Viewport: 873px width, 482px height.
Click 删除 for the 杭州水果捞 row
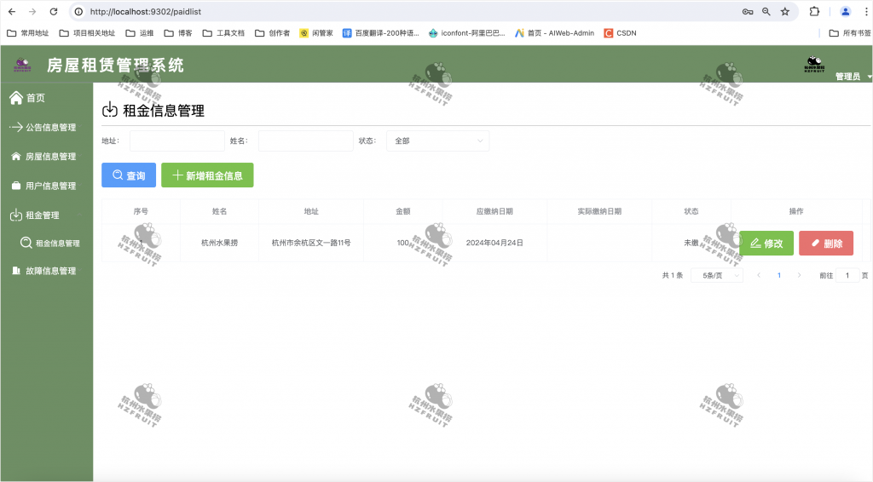coord(826,244)
